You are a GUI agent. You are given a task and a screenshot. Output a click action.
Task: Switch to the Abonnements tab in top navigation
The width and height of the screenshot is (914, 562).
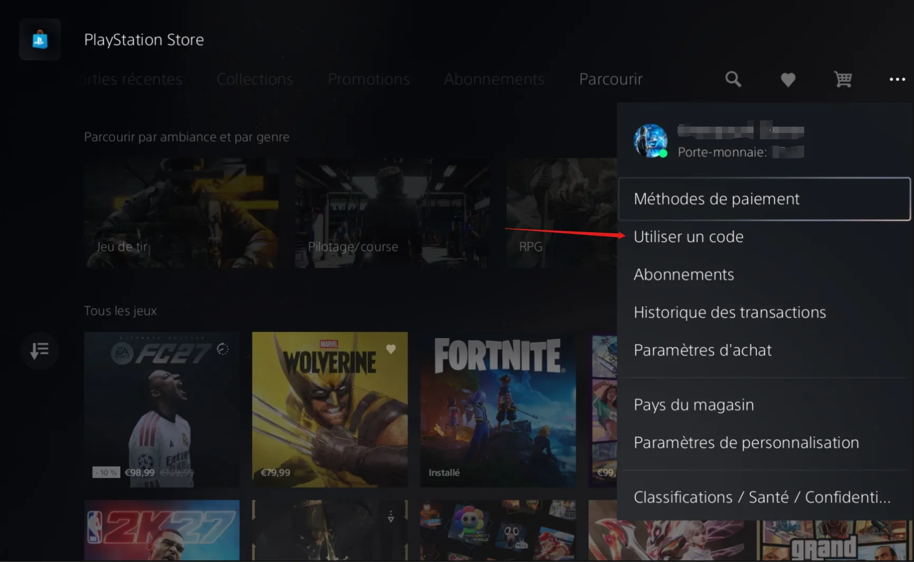[494, 79]
